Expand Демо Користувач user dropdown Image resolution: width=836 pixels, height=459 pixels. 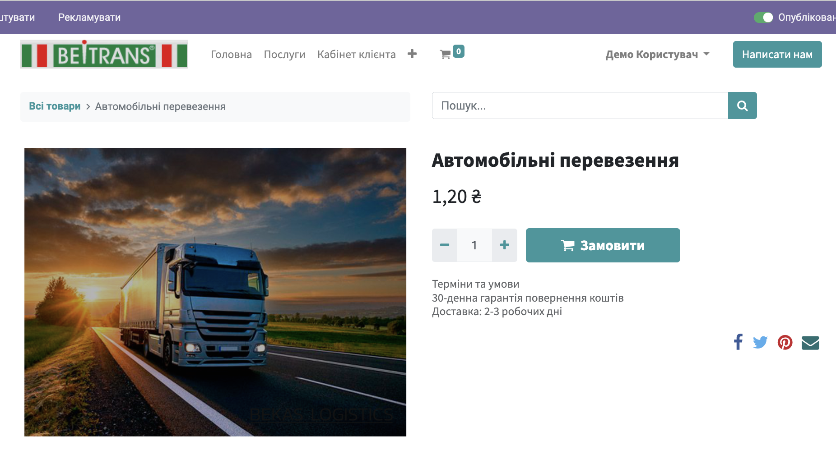coord(657,55)
